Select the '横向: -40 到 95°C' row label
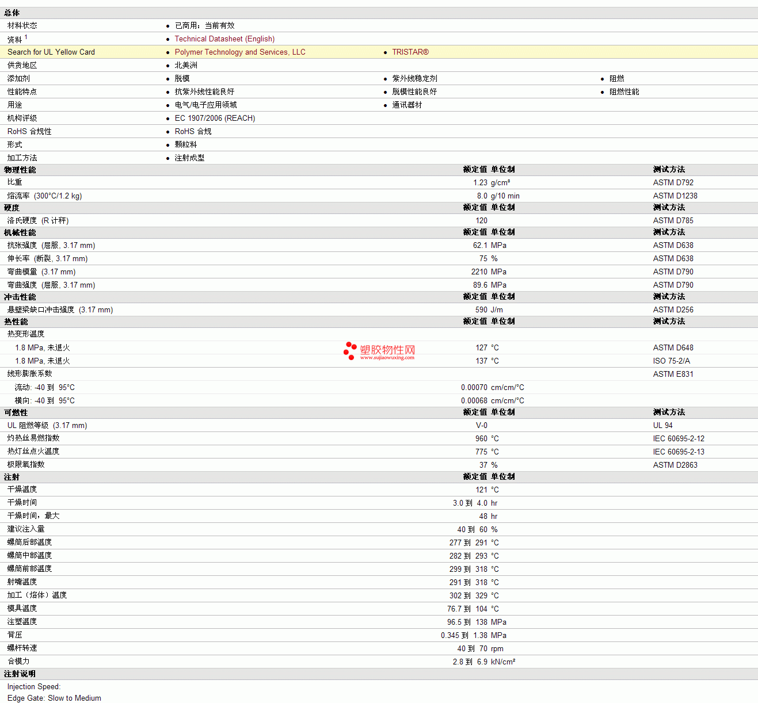Image resolution: width=758 pixels, height=703 pixels. pyautogui.click(x=45, y=400)
